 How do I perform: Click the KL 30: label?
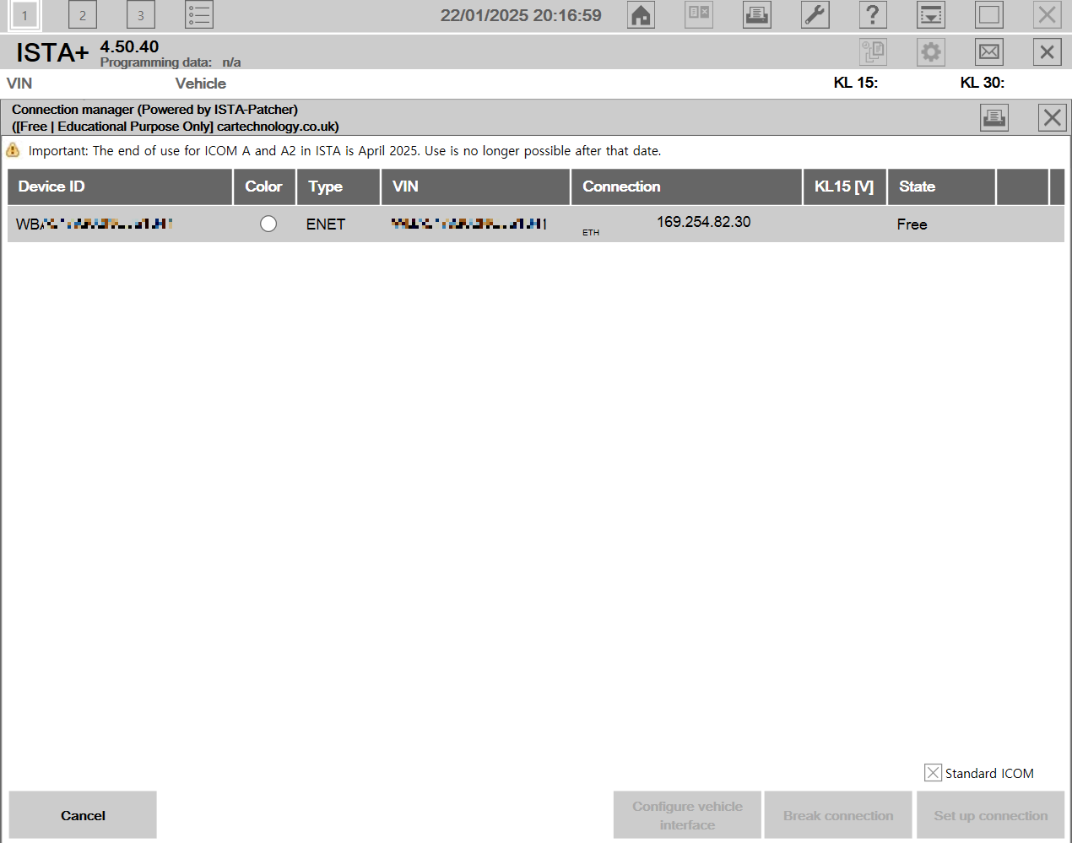(983, 83)
